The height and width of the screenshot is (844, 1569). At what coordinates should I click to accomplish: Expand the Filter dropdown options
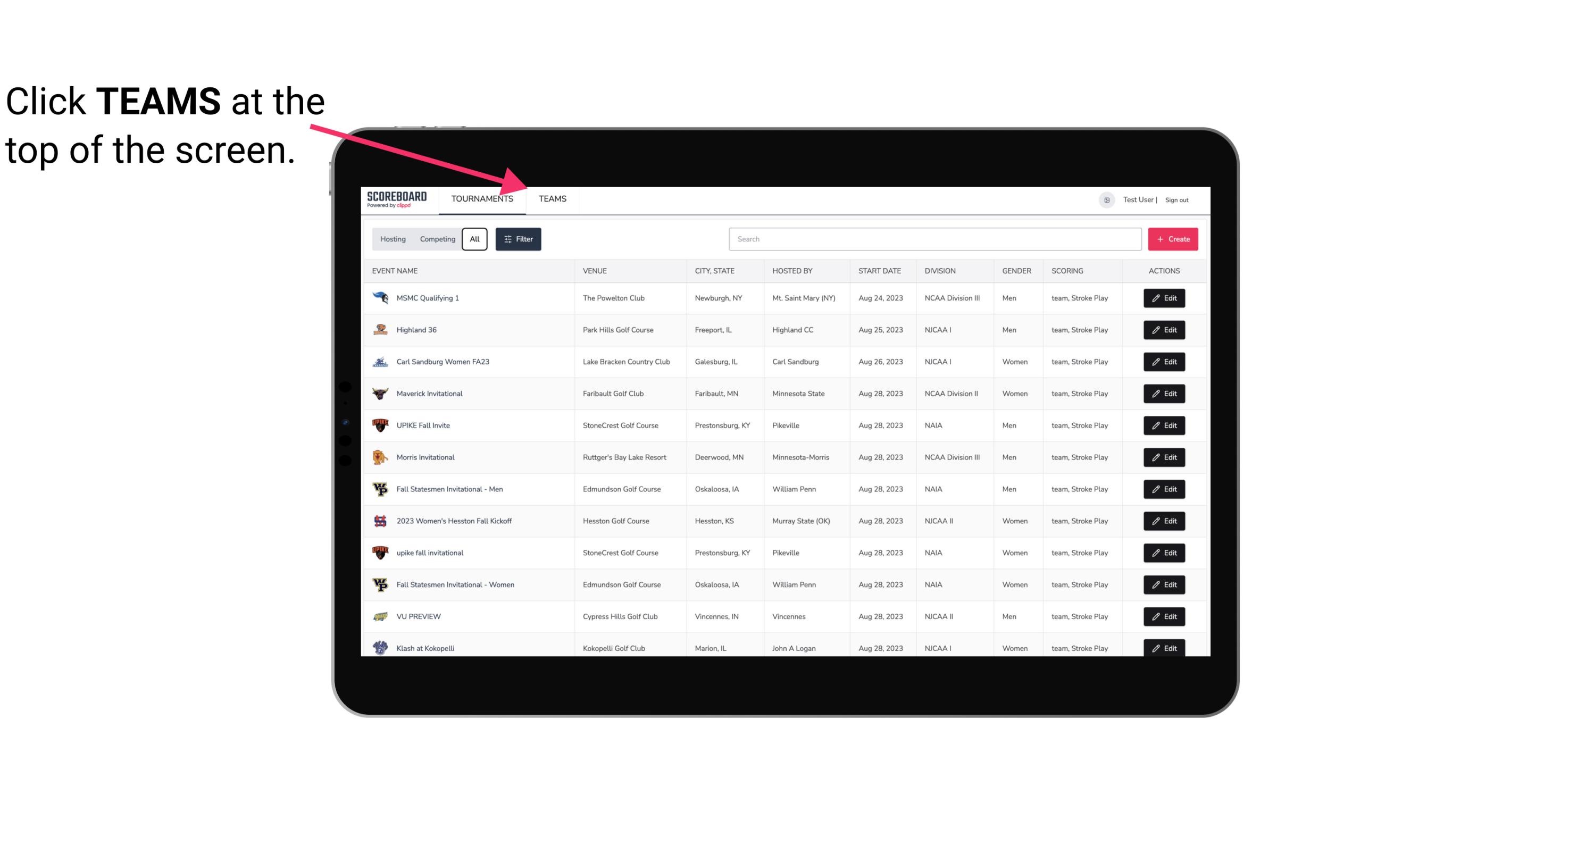click(x=518, y=239)
